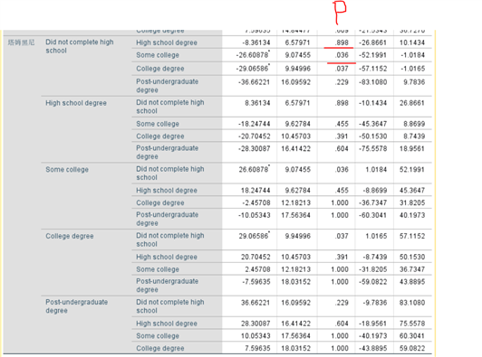Select .604 significance in the -28.30087 row
This screenshot has height=357, width=482.
342,149
